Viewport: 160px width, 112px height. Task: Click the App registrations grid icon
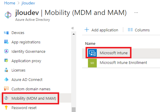6,42
